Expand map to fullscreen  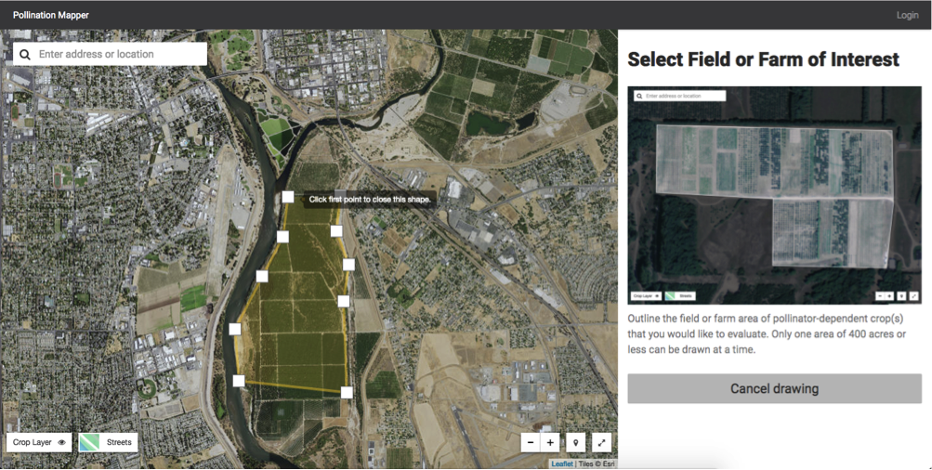point(602,442)
